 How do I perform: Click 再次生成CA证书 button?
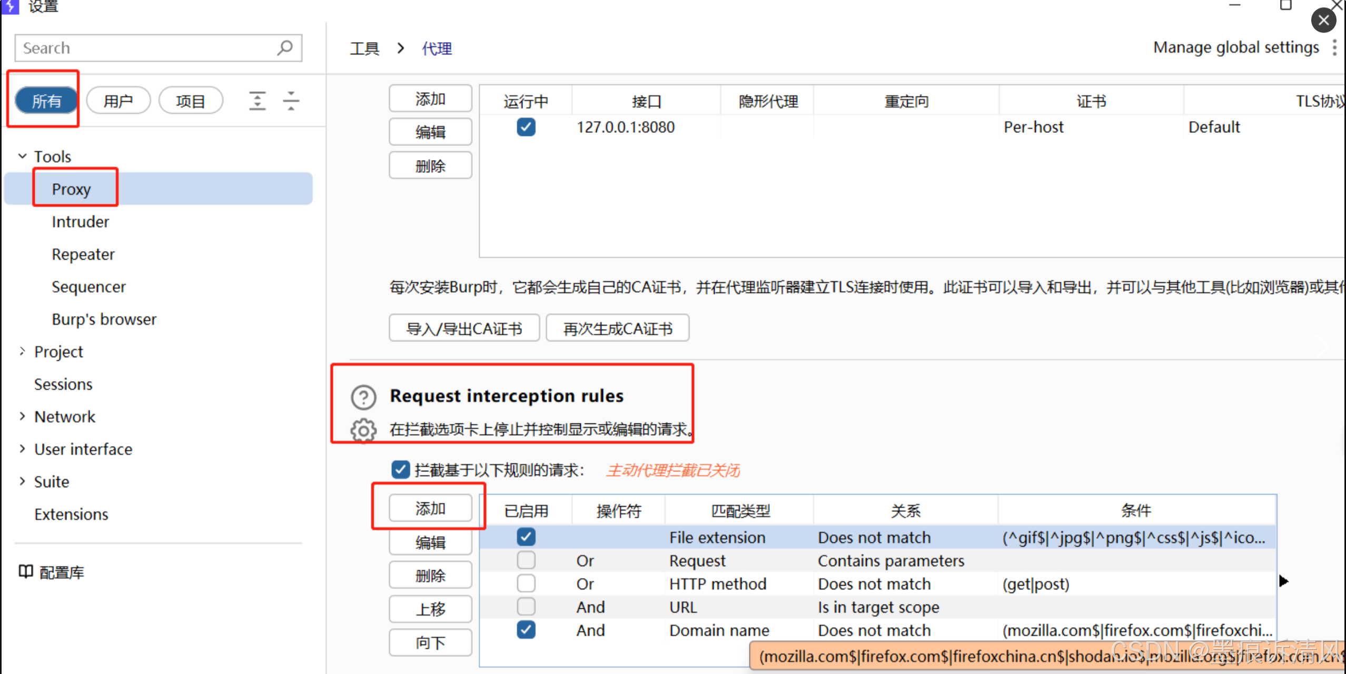pos(617,329)
